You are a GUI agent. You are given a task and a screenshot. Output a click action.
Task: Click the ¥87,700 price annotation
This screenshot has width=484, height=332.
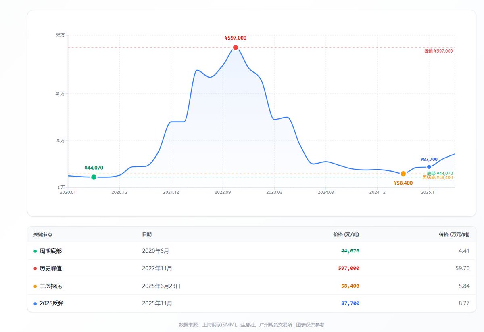[x=428, y=159]
